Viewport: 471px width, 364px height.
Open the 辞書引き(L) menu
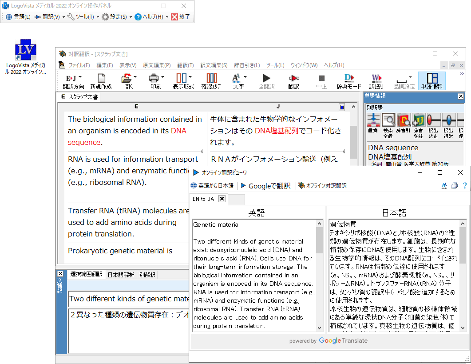(247, 65)
